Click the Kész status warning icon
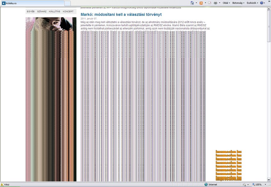This screenshot has height=187, width=271. coord(2,184)
